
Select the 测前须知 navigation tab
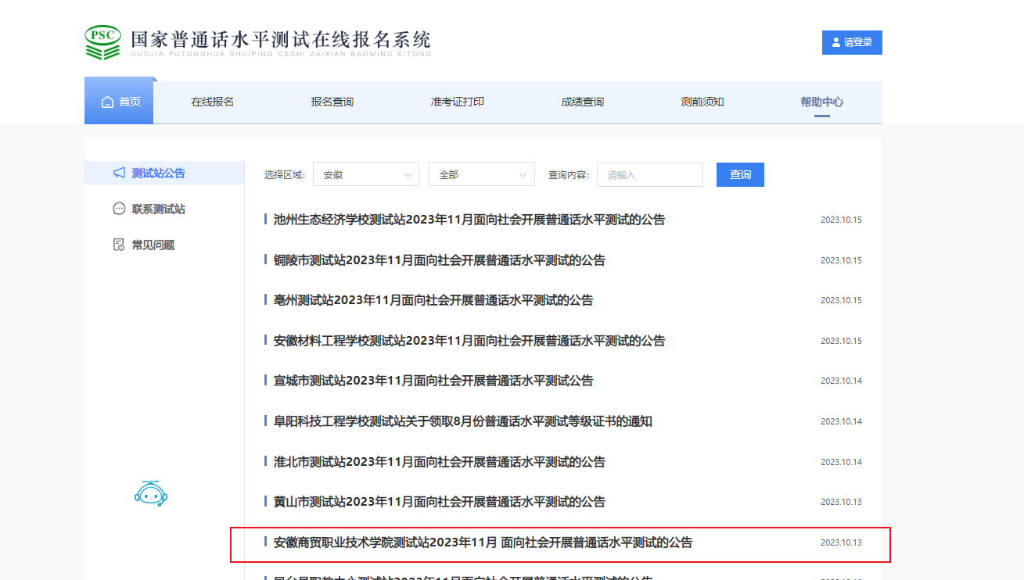click(702, 102)
